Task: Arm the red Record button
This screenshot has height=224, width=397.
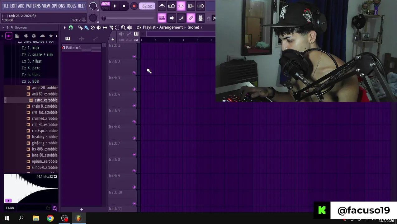Action: 134,6
